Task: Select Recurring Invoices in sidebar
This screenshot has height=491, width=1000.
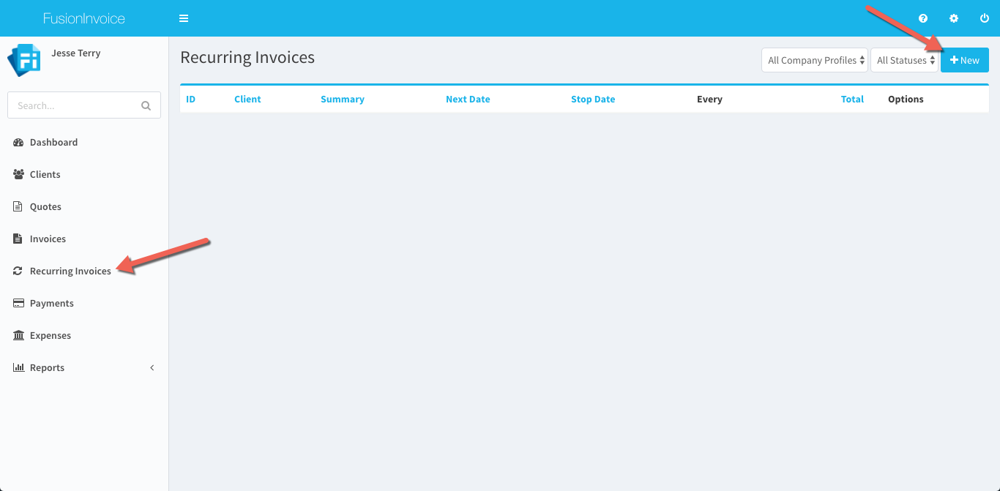Action: 70,271
